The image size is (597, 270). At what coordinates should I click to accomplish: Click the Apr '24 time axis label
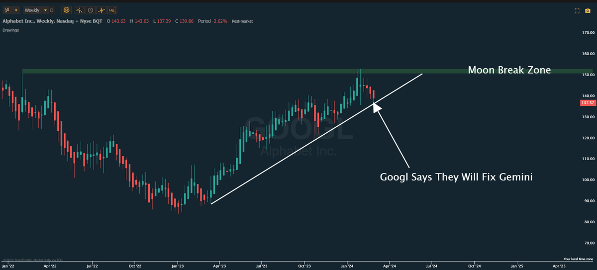pos(390,266)
